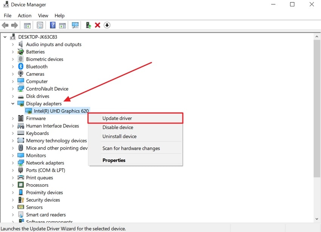Click the Batteries category icon
Viewport: 321px width, 232px height.
pyautogui.click(x=20, y=52)
